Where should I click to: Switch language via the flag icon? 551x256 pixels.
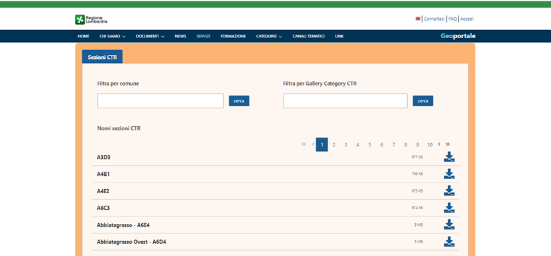point(418,19)
